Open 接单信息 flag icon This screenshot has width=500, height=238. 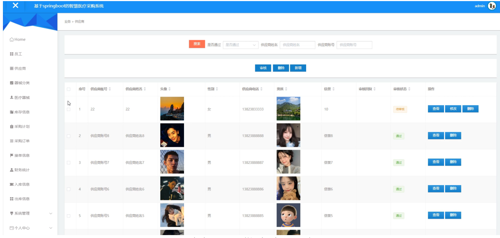(11, 156)
